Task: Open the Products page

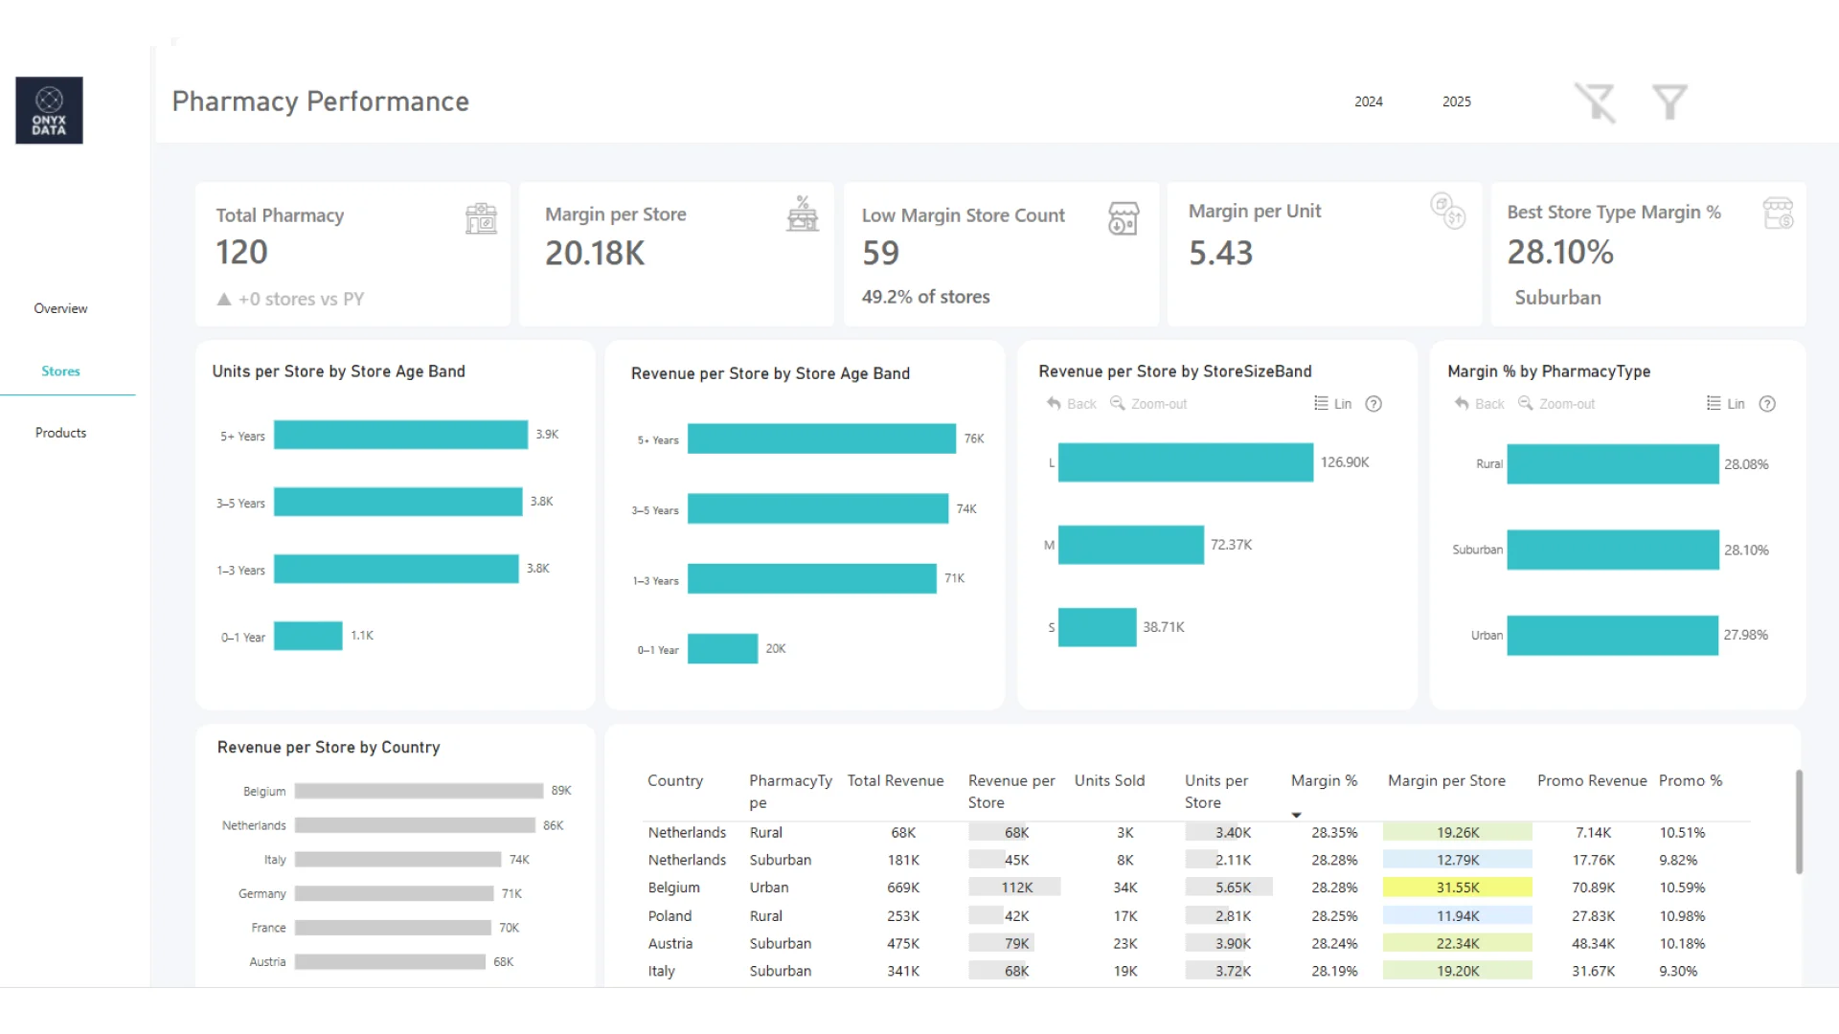Action: coord(60,433)
